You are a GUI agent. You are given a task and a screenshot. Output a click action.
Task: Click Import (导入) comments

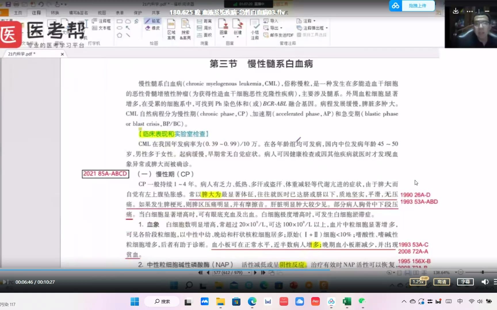(271, 21)
